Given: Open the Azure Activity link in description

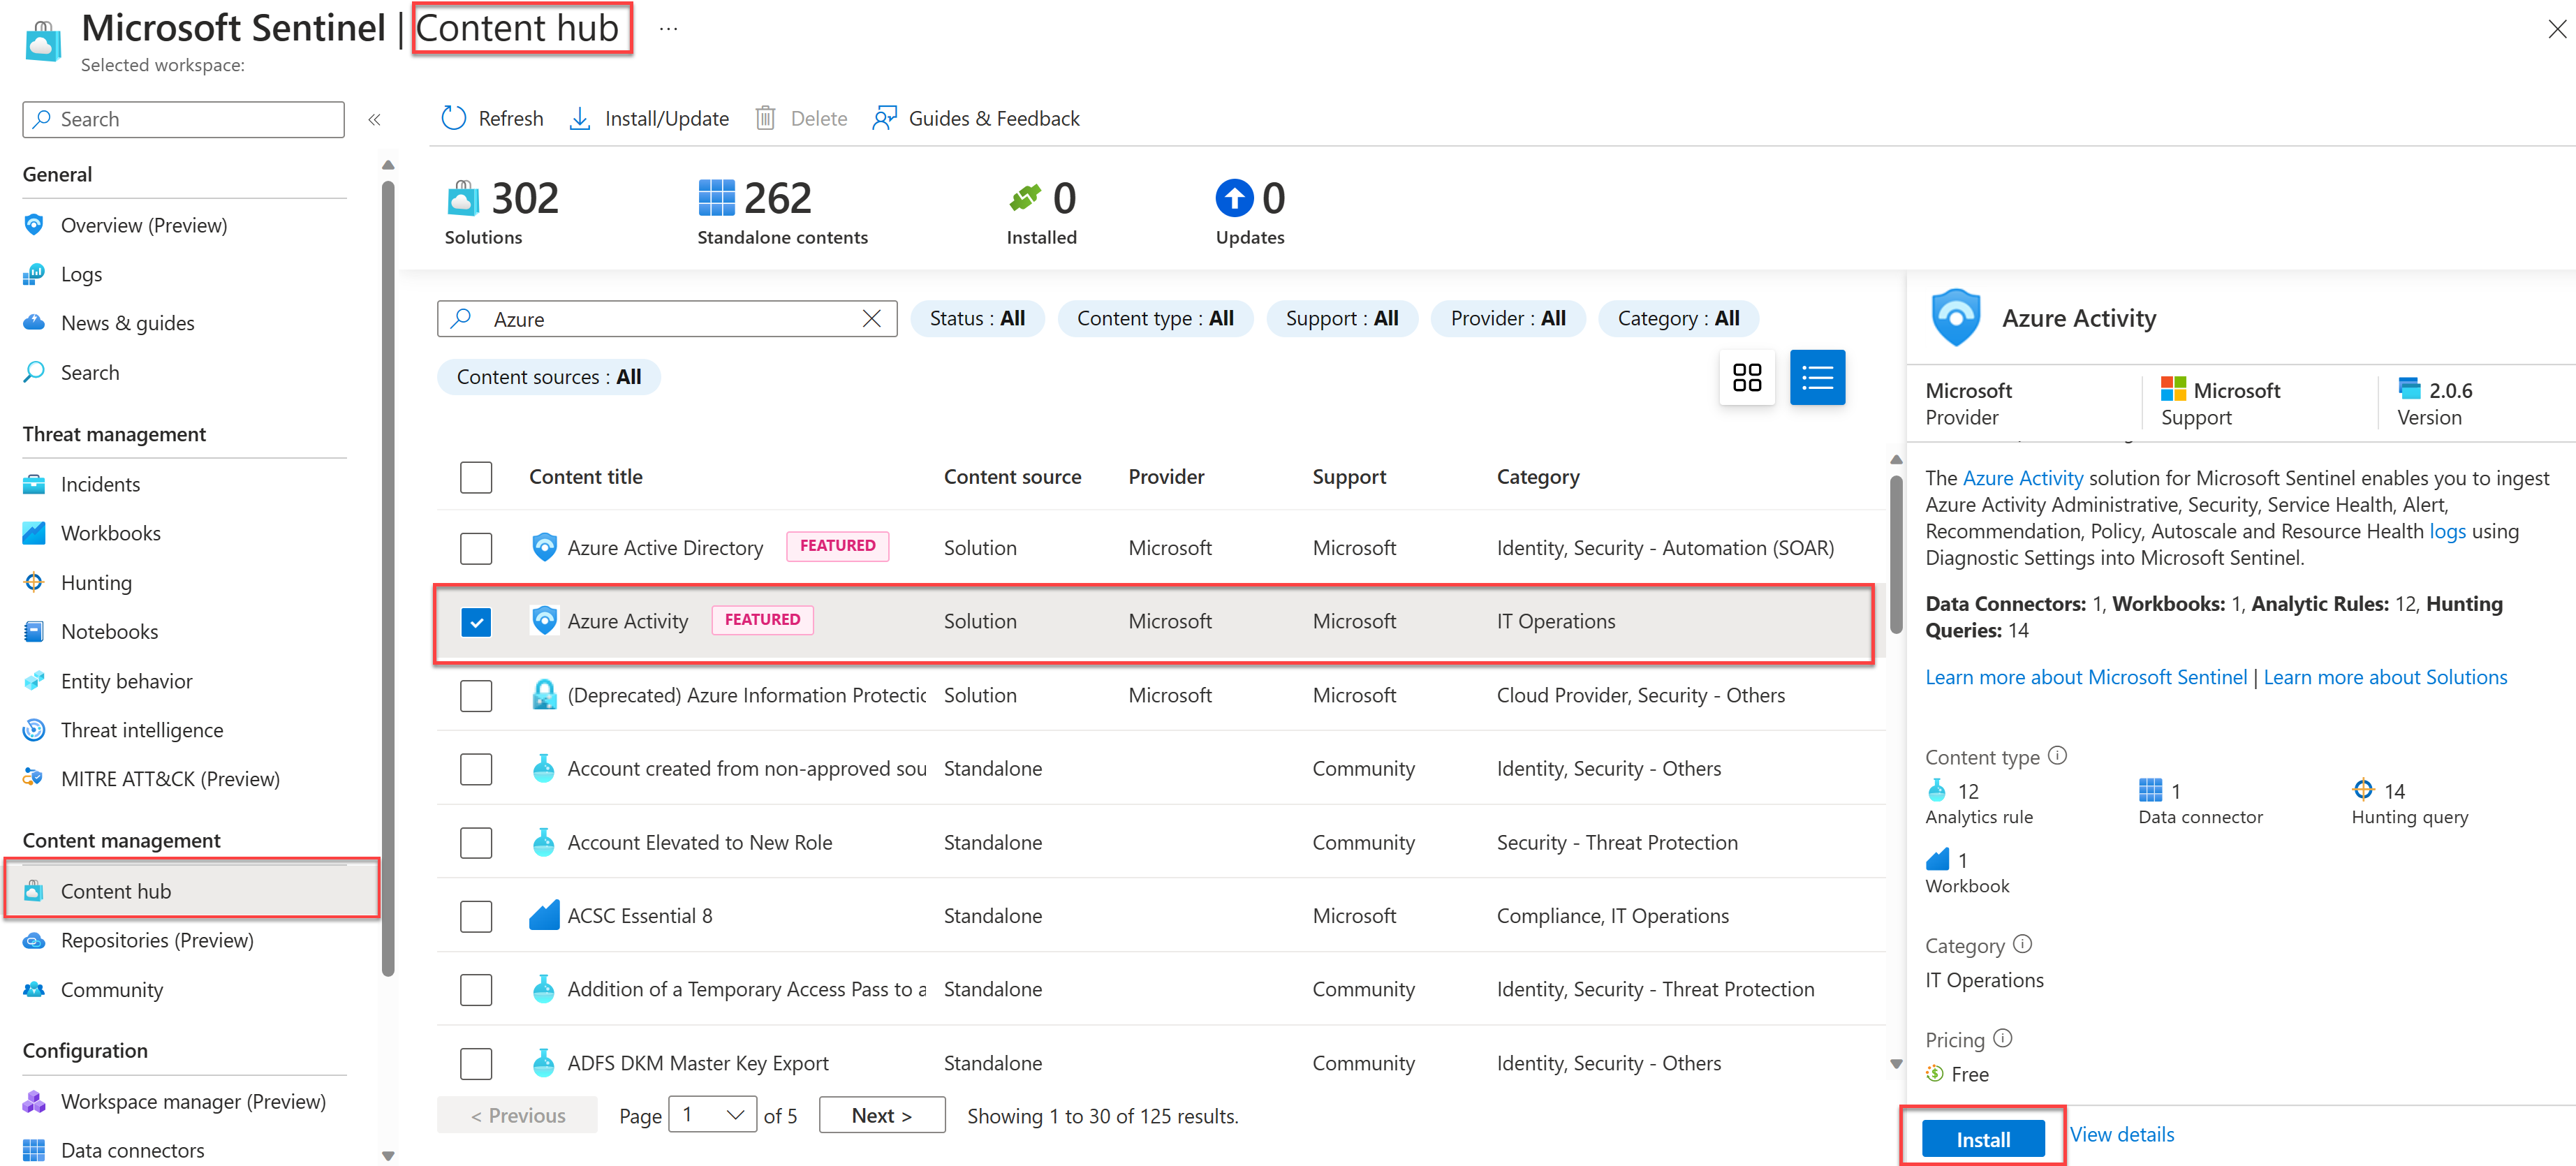Looking at the screenshot, I should point(2022,478).
